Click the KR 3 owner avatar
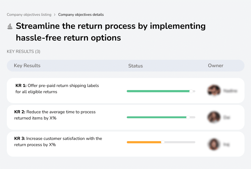251x169 pixels. coord(214,144)
